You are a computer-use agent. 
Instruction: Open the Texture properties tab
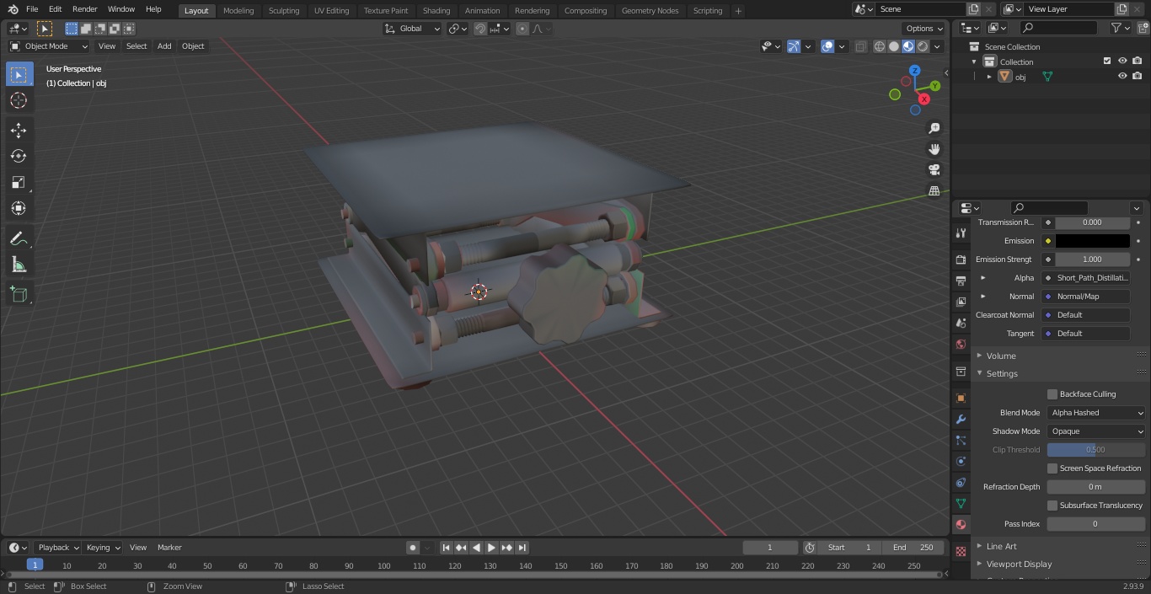[961, 551]
